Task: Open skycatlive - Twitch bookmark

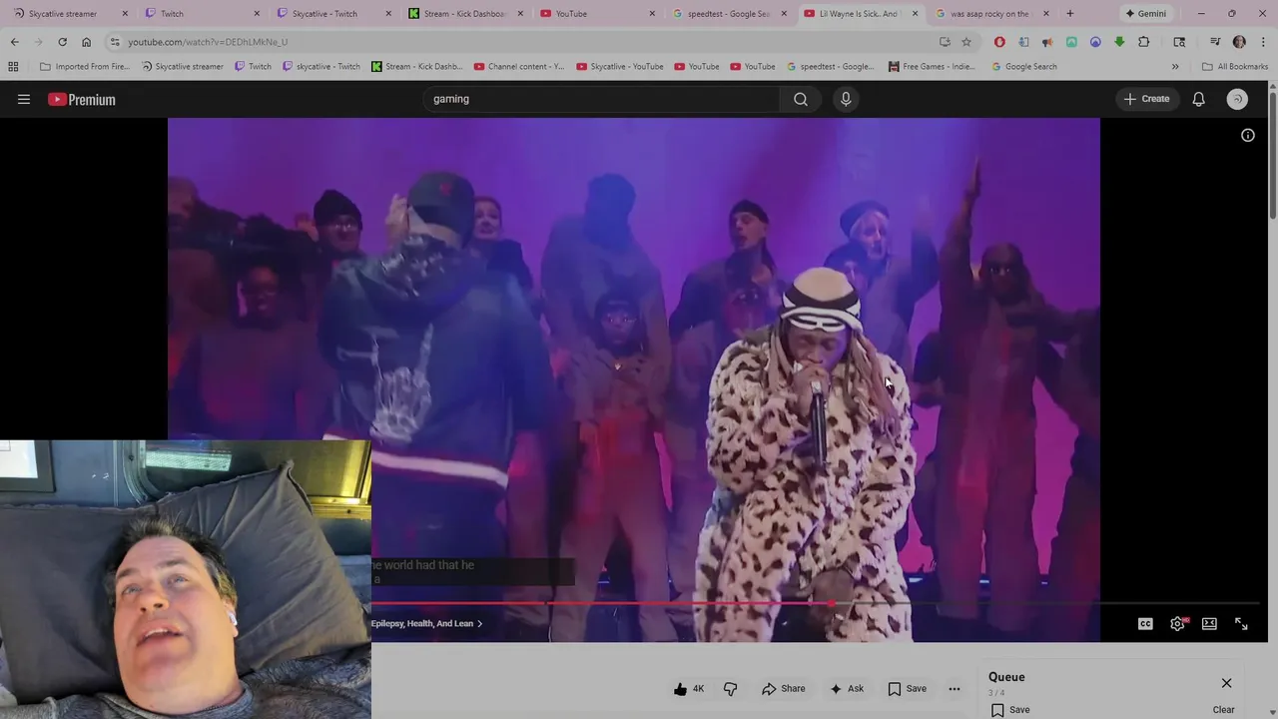Action: click(x=321, y=66)
